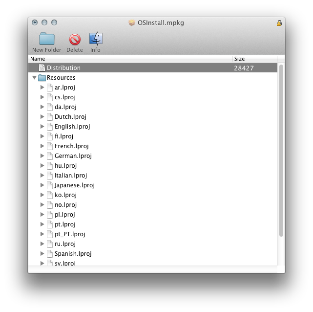The image size is (313, 312).
Task: Click the hu.lproj file icon
Action: [50, 166]
